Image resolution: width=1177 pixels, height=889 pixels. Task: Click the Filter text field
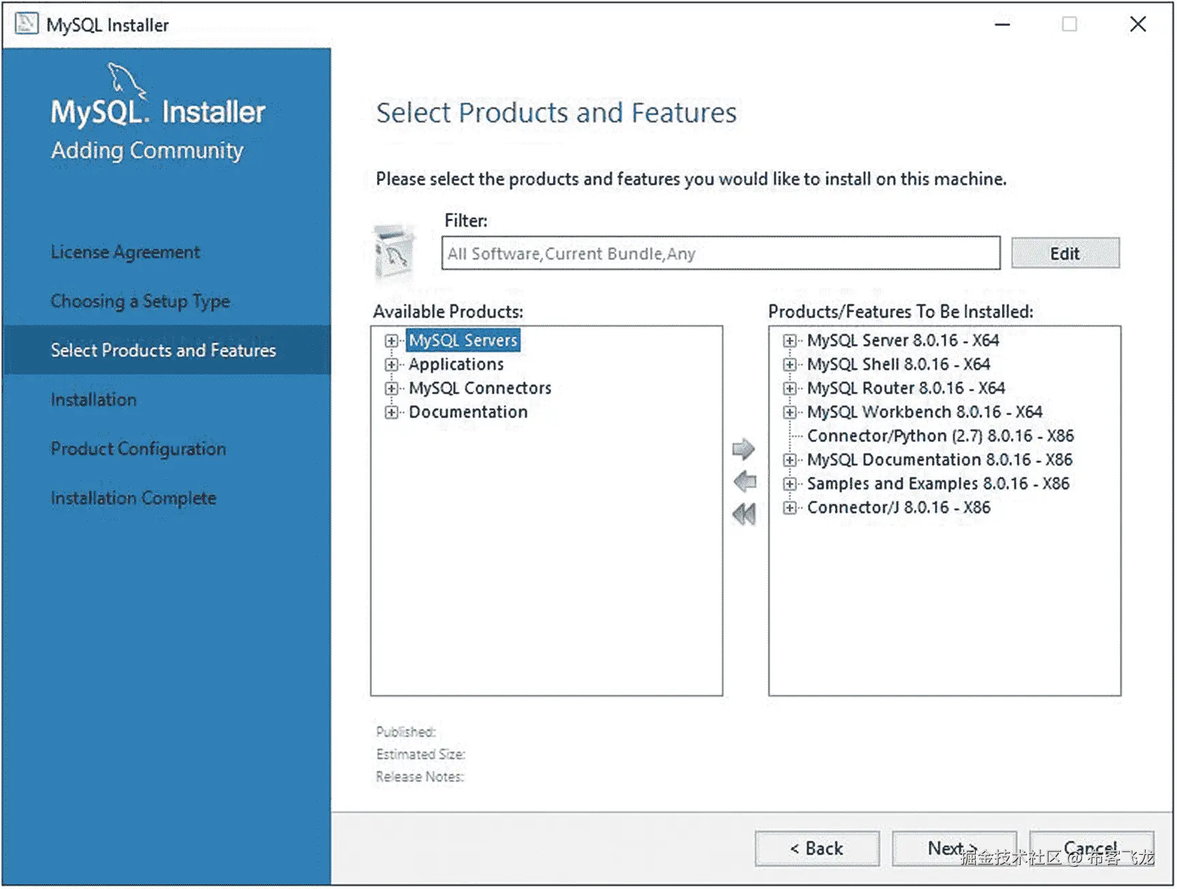(x=721, y=253)
